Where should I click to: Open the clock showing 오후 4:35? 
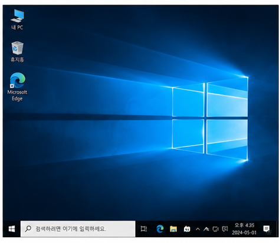tap(244, 229)
